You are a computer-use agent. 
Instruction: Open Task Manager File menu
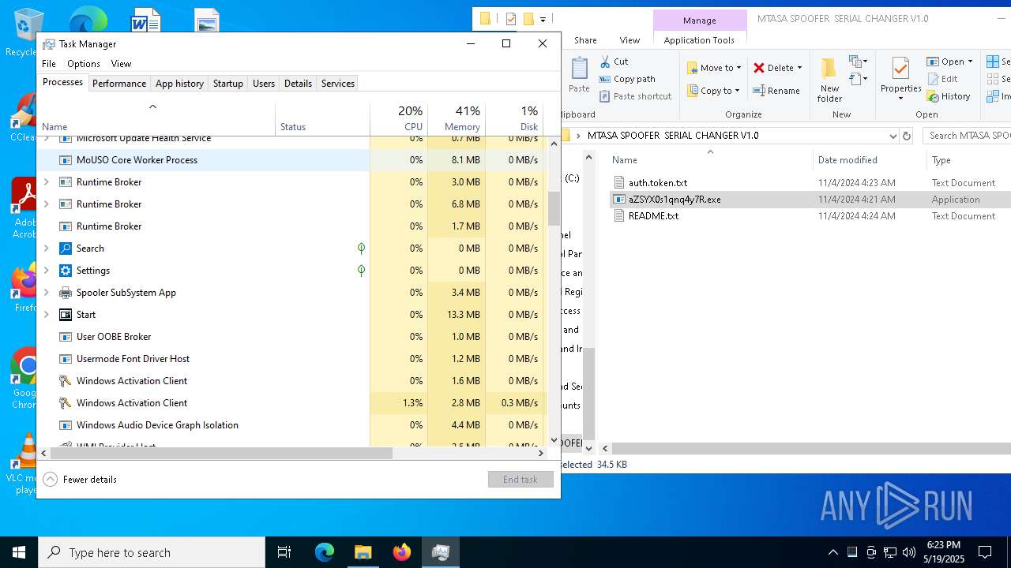pyautogui.click(x=49, y=64)
